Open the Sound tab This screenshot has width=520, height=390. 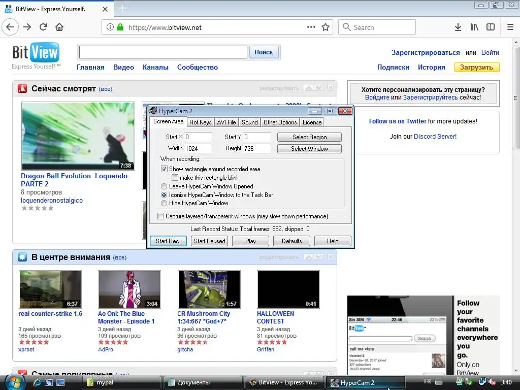tap(250, 122)
